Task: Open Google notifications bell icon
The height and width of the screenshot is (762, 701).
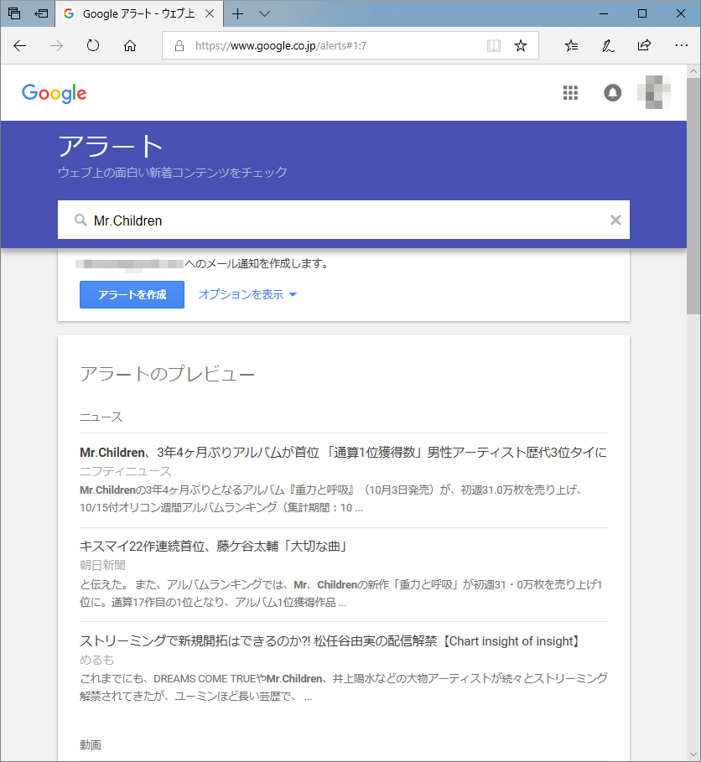Action: [x=612, y=92]
